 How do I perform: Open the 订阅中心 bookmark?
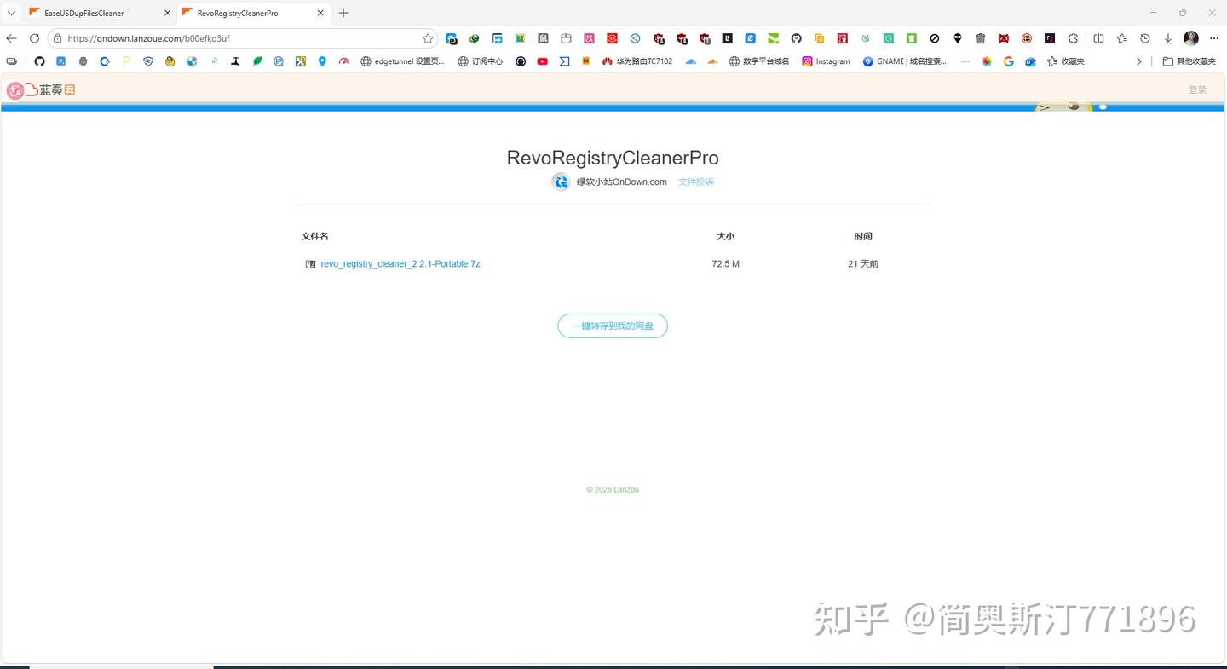pos(480,61)
